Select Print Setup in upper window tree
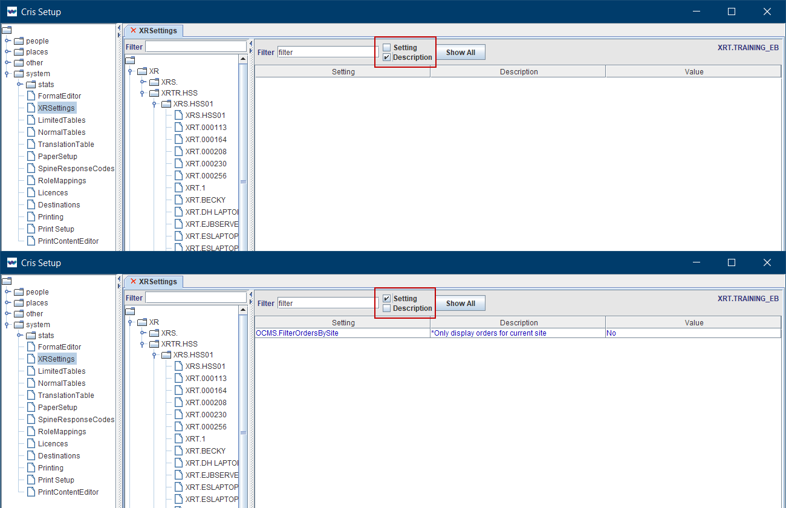Screen dimensions: 786x508 tap(56, 229)
